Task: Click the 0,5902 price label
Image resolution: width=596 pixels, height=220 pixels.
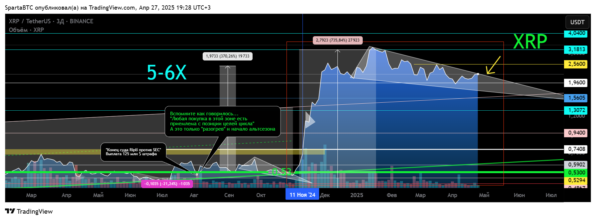Action: [576, 165]
